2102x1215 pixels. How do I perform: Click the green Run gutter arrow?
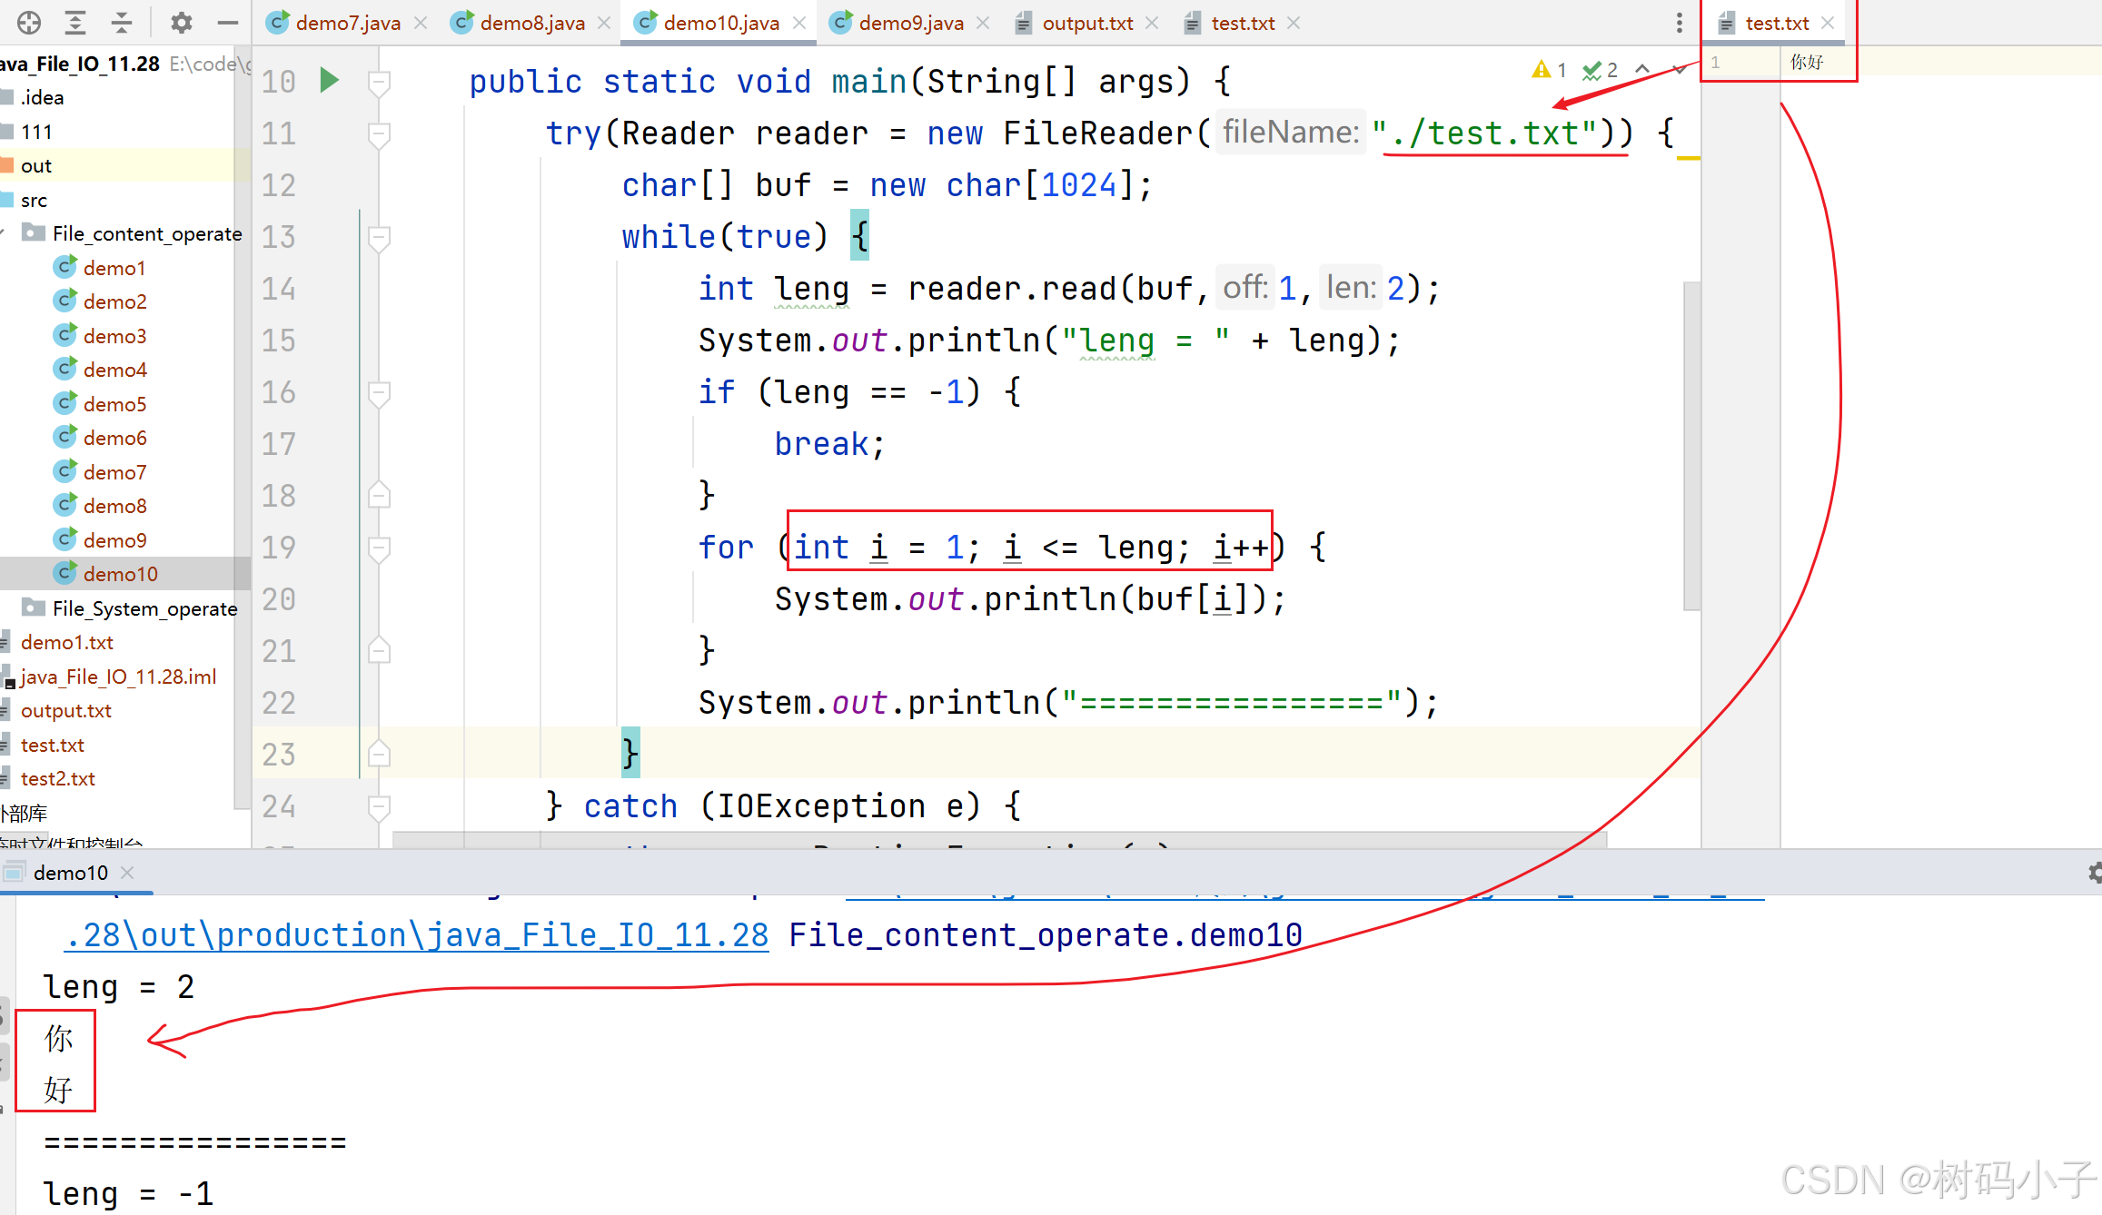(329, 81)
